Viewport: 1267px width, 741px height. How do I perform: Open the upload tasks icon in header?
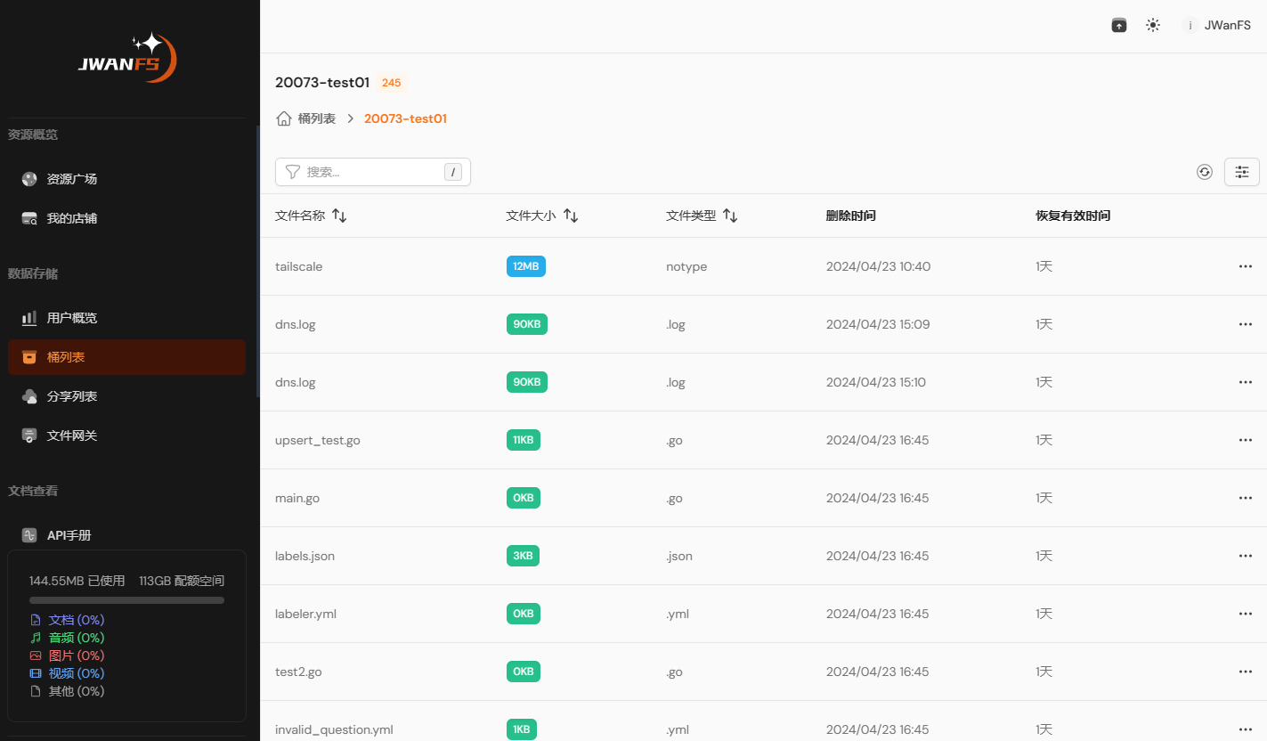coord(1119,26)
